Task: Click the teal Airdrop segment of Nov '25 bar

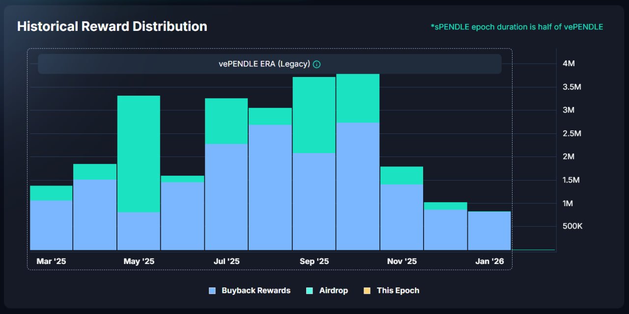Action: [401, 175]
